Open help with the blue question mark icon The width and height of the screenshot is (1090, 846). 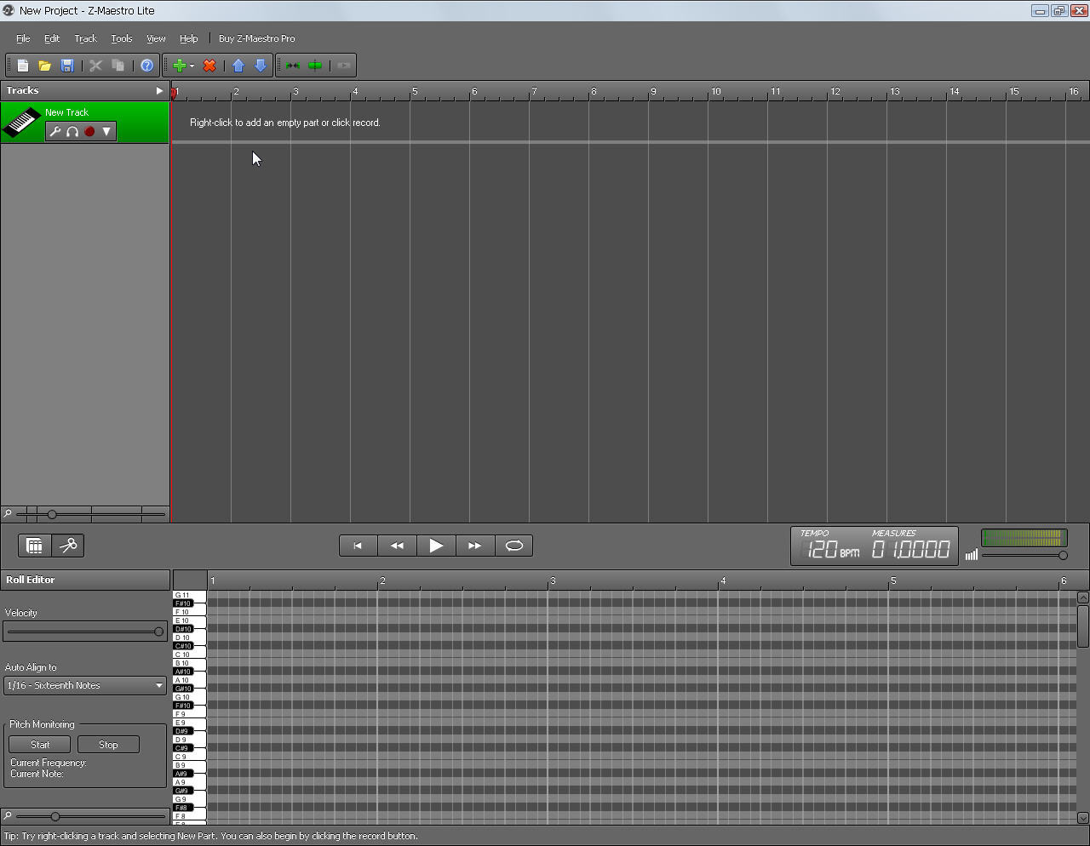(146, 66)
